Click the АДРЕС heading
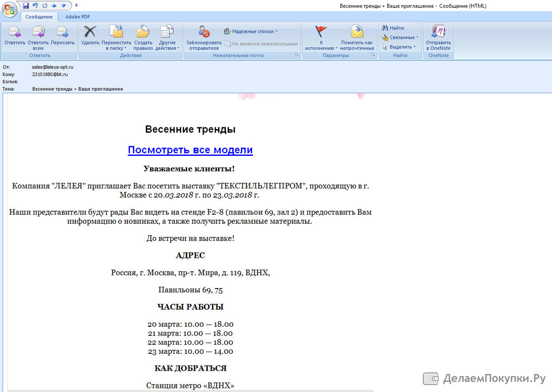 click(190, 256)
